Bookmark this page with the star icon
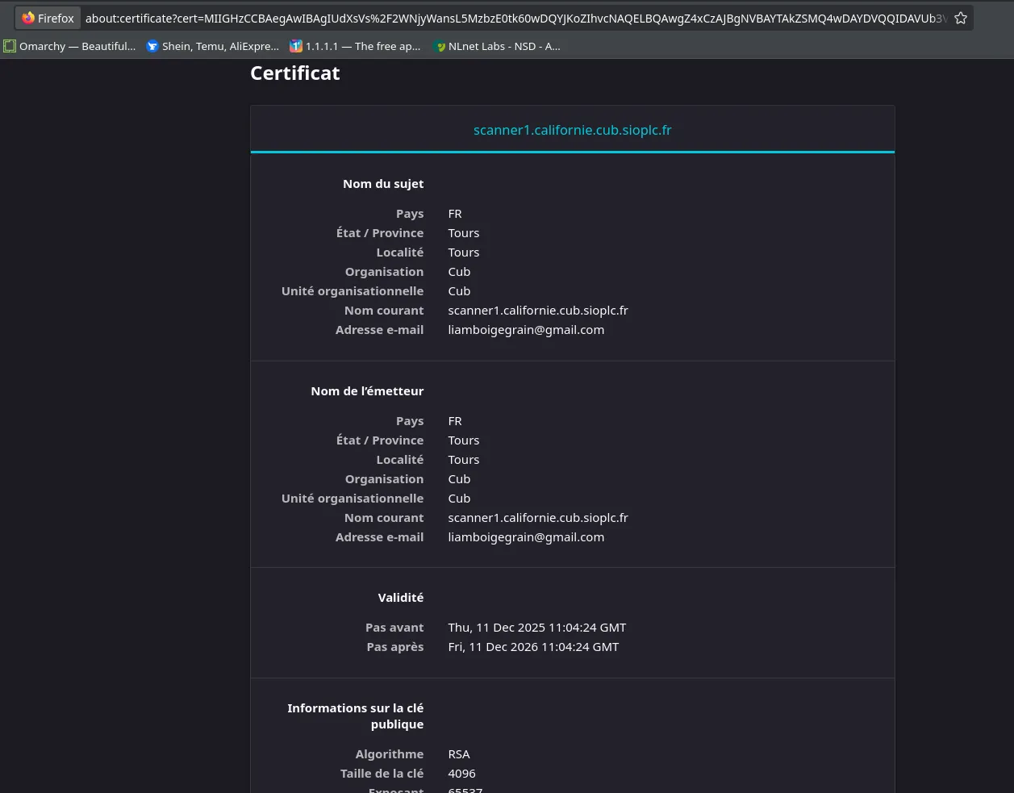 (960, 18)
